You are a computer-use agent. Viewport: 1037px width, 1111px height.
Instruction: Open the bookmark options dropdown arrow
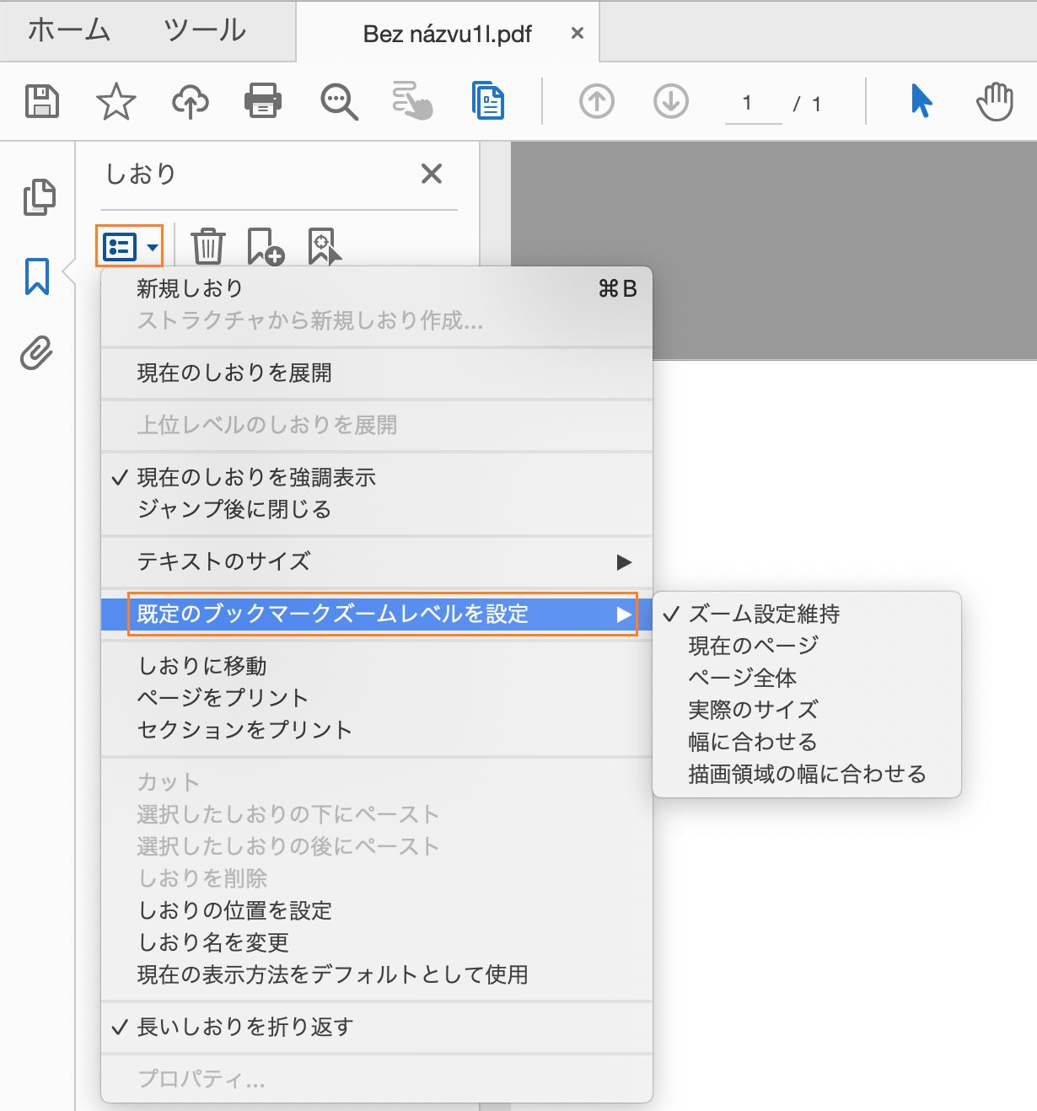tap(152, 247)
